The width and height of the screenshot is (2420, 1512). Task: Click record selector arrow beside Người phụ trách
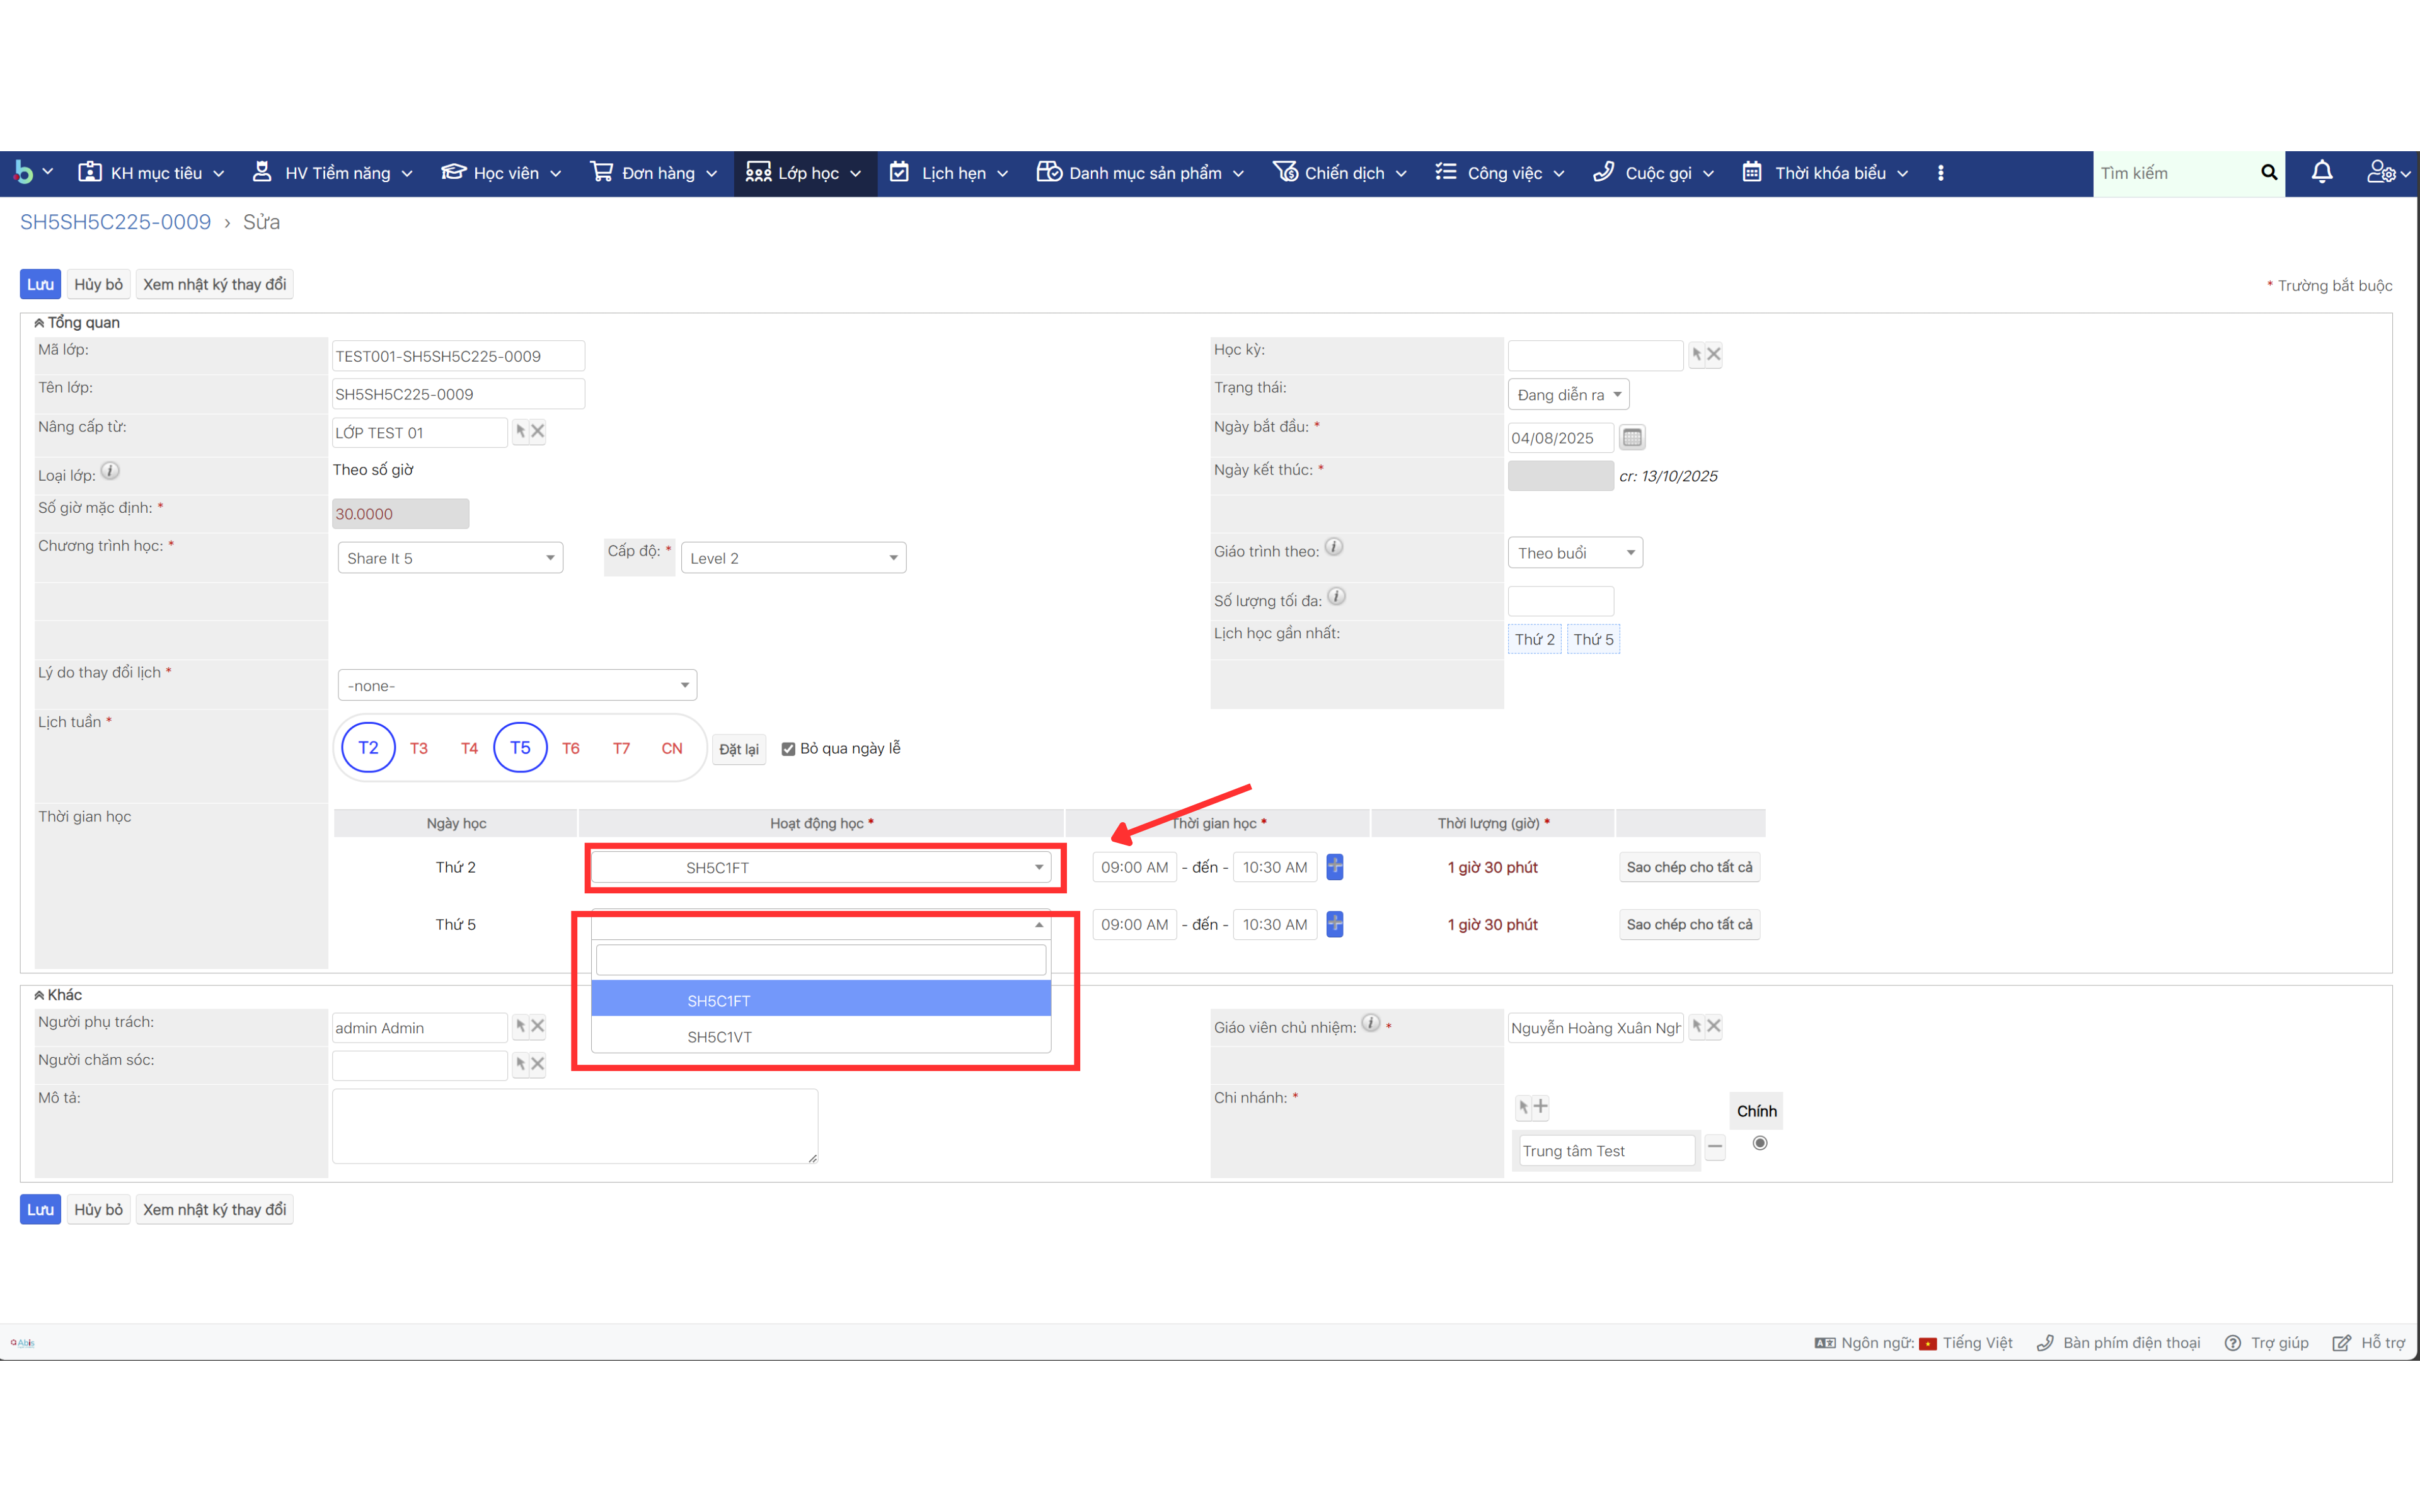click(521, 1026)
